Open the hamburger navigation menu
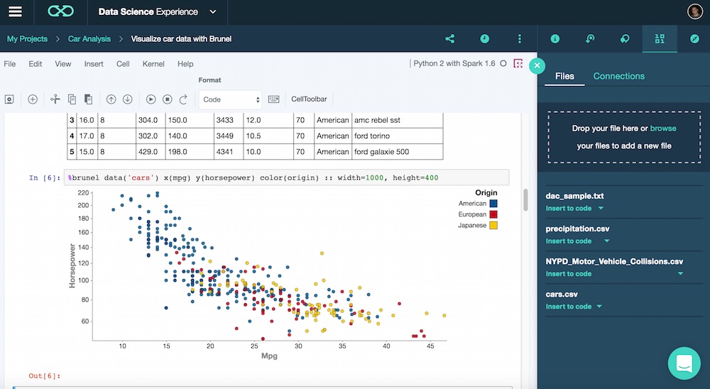710x389 pixels. pyautogui.click(x=15, y=12)
